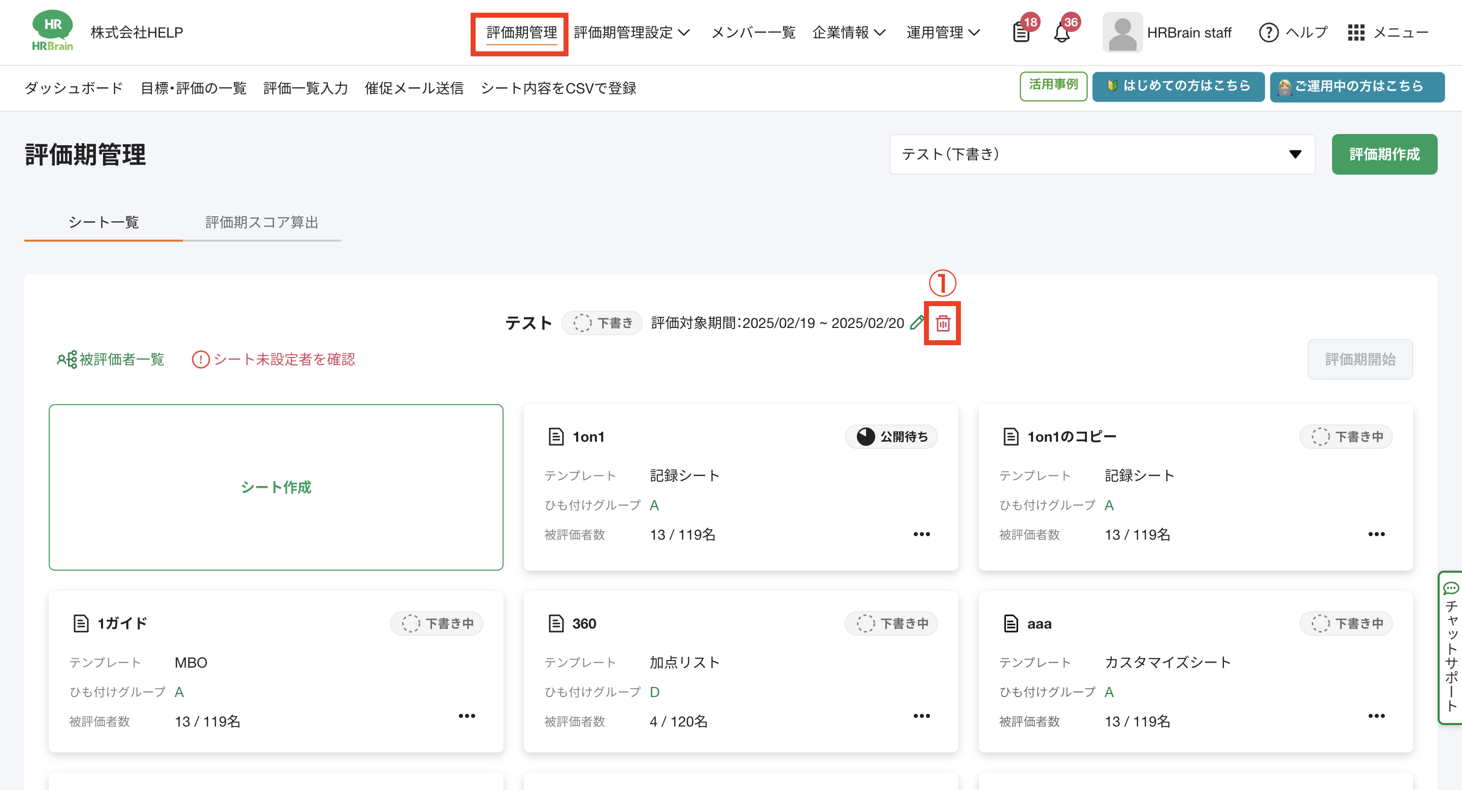The image size is (1462, 790).
Task: Click group D link on 360 card
Action: [654, 692]
